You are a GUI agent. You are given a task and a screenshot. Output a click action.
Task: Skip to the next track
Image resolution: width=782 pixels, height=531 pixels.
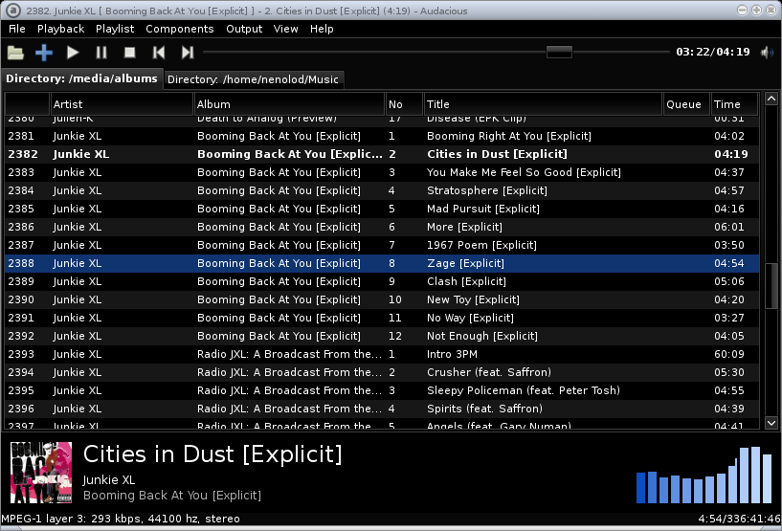tap(188, 53)
